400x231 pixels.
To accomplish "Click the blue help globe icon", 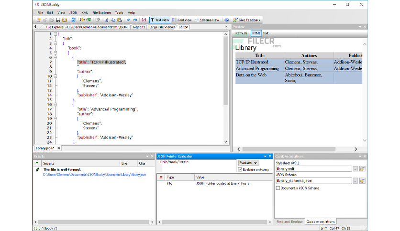I will tap(226, 20).
